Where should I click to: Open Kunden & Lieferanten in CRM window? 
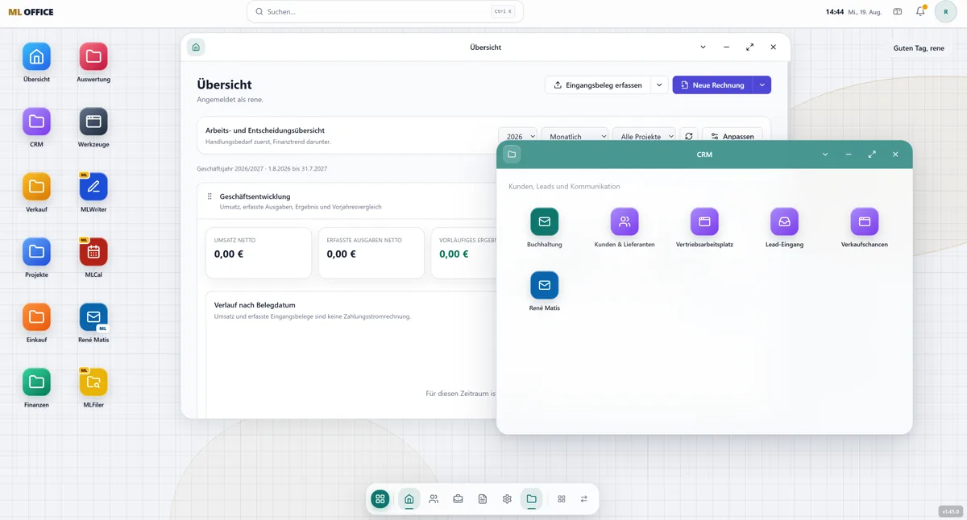(x=625, y=221)
